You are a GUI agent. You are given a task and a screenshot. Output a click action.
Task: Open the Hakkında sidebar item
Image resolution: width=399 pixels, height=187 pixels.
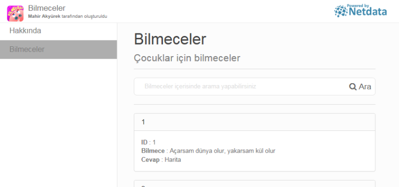coord(58,31)
